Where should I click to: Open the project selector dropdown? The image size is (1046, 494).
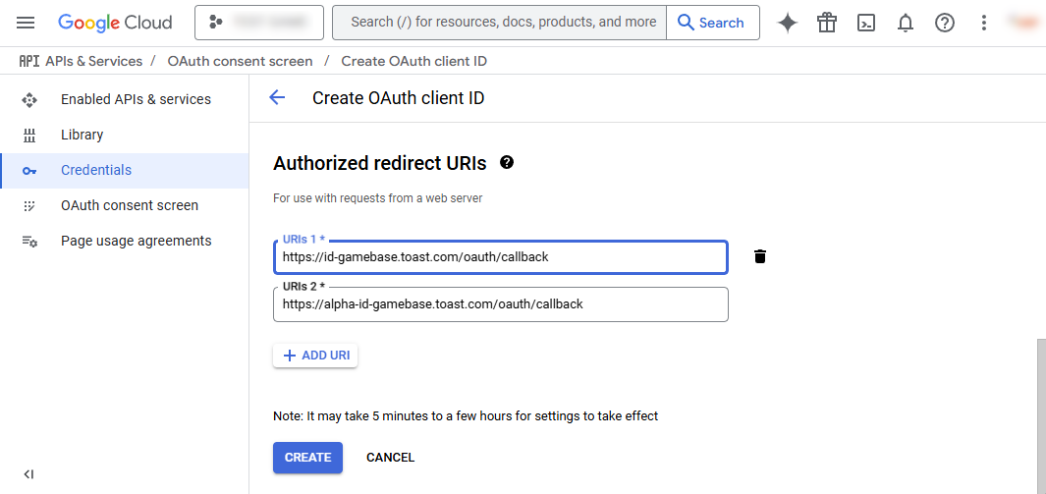point(259,23)
